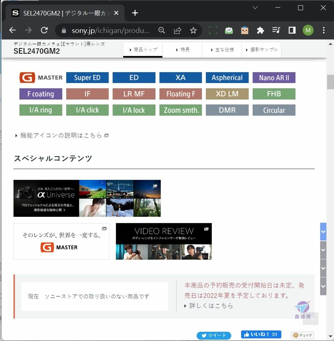
Task: Click the G Master logo badge
Action: click(41, 77)
